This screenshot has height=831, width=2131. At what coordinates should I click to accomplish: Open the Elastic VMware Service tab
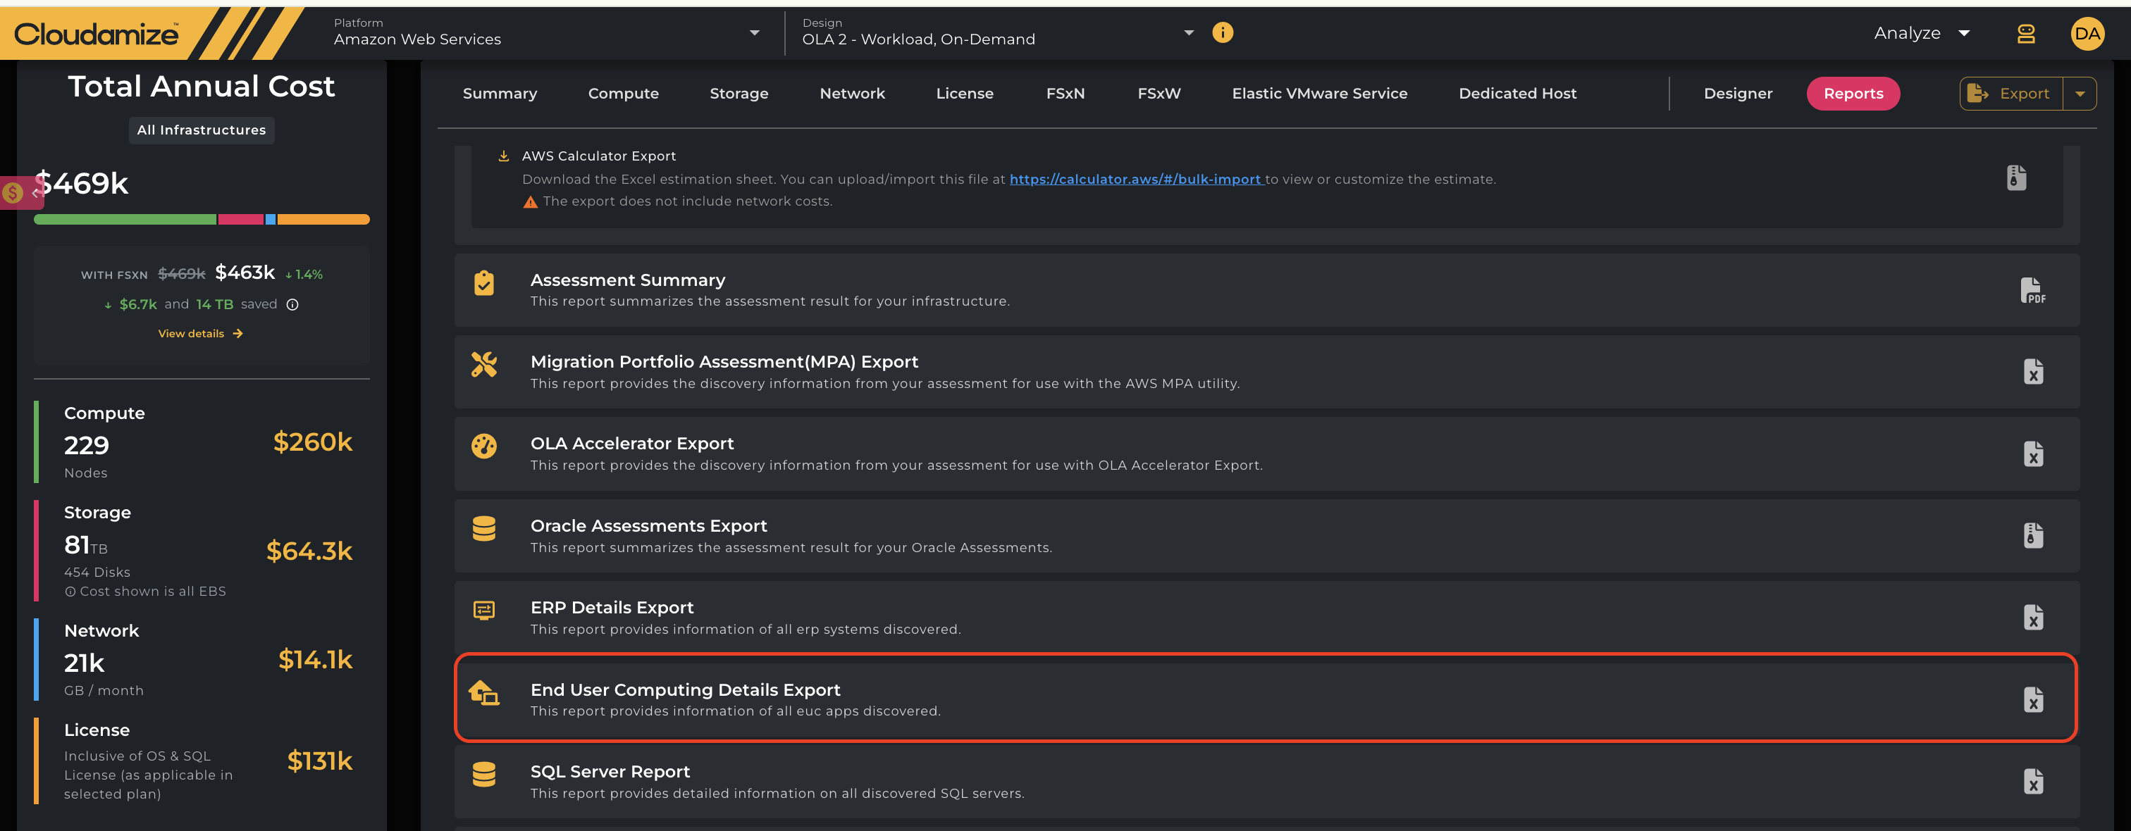tap(1319, 94)
